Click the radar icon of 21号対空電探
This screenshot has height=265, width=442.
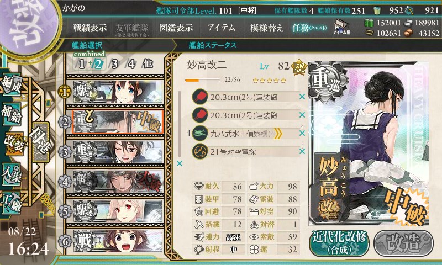tap(200, 152)
